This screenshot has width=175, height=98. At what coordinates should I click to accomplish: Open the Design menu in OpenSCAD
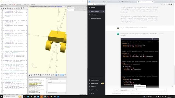point(7,3)
